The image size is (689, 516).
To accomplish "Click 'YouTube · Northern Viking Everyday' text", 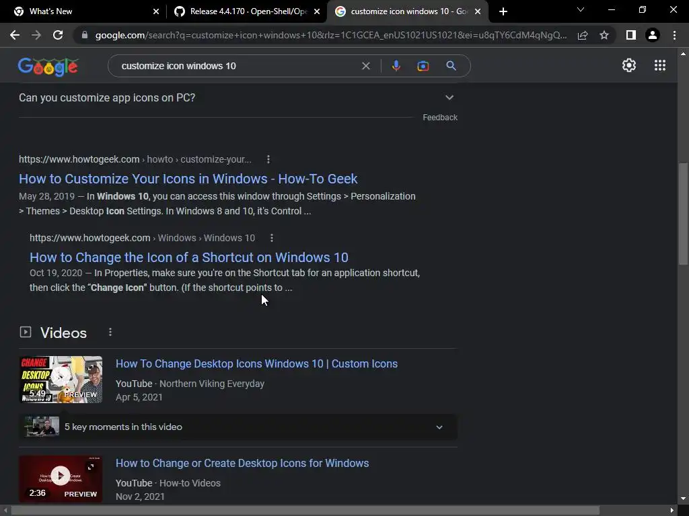I will point(190,384).
